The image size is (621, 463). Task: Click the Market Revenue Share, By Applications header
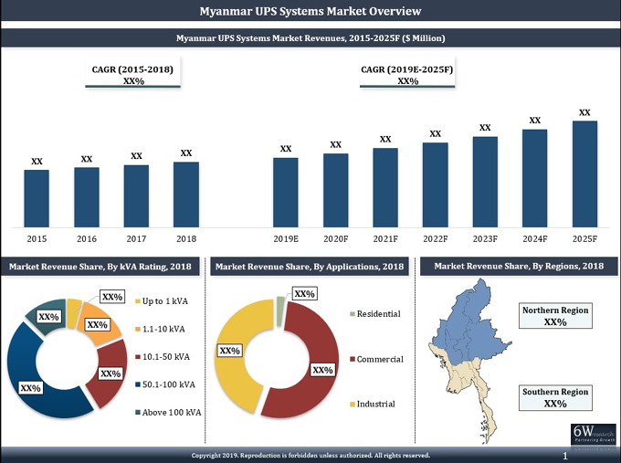[310, 267]
